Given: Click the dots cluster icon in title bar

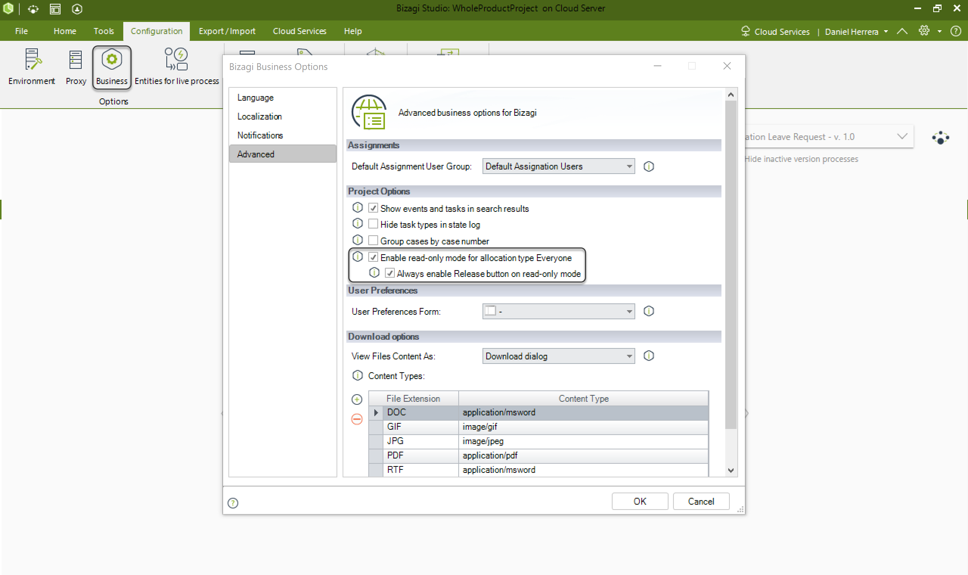Looking at the screenshot, I should pos(33,9).
